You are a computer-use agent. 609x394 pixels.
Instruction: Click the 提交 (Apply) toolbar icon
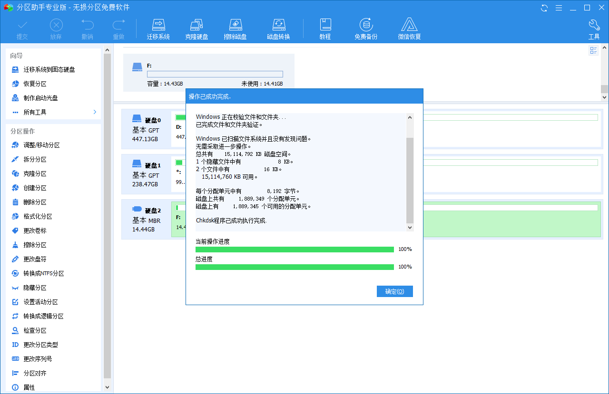tap(22, 29)
